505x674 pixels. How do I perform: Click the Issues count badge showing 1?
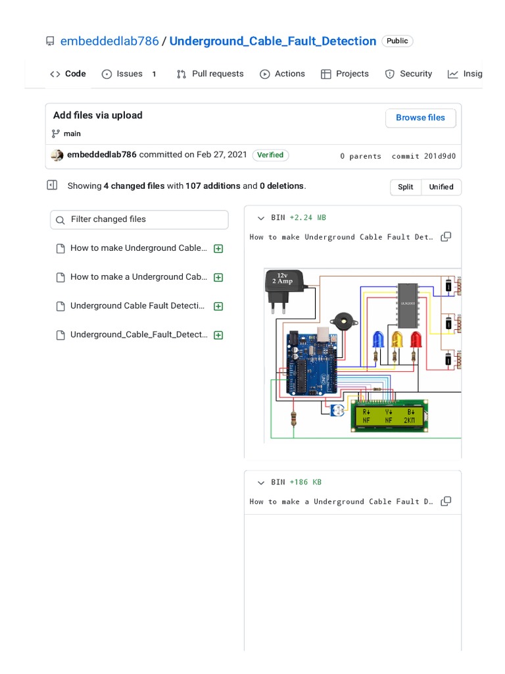tap(154, 74)
